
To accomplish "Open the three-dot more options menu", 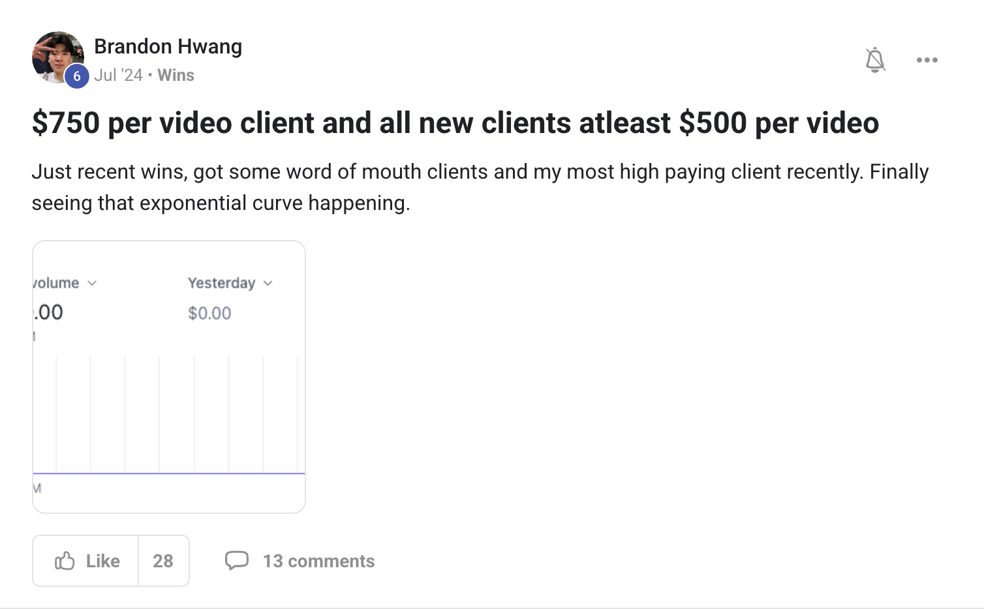I will (927, 60).
